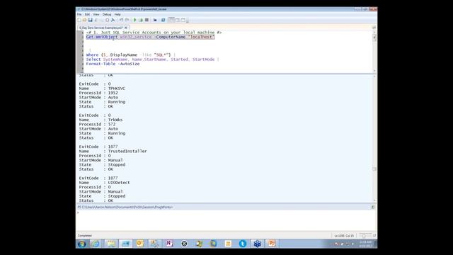Click the Format-Table -AutoSize line
The image size is (453, 255).
tap(113, 64)
